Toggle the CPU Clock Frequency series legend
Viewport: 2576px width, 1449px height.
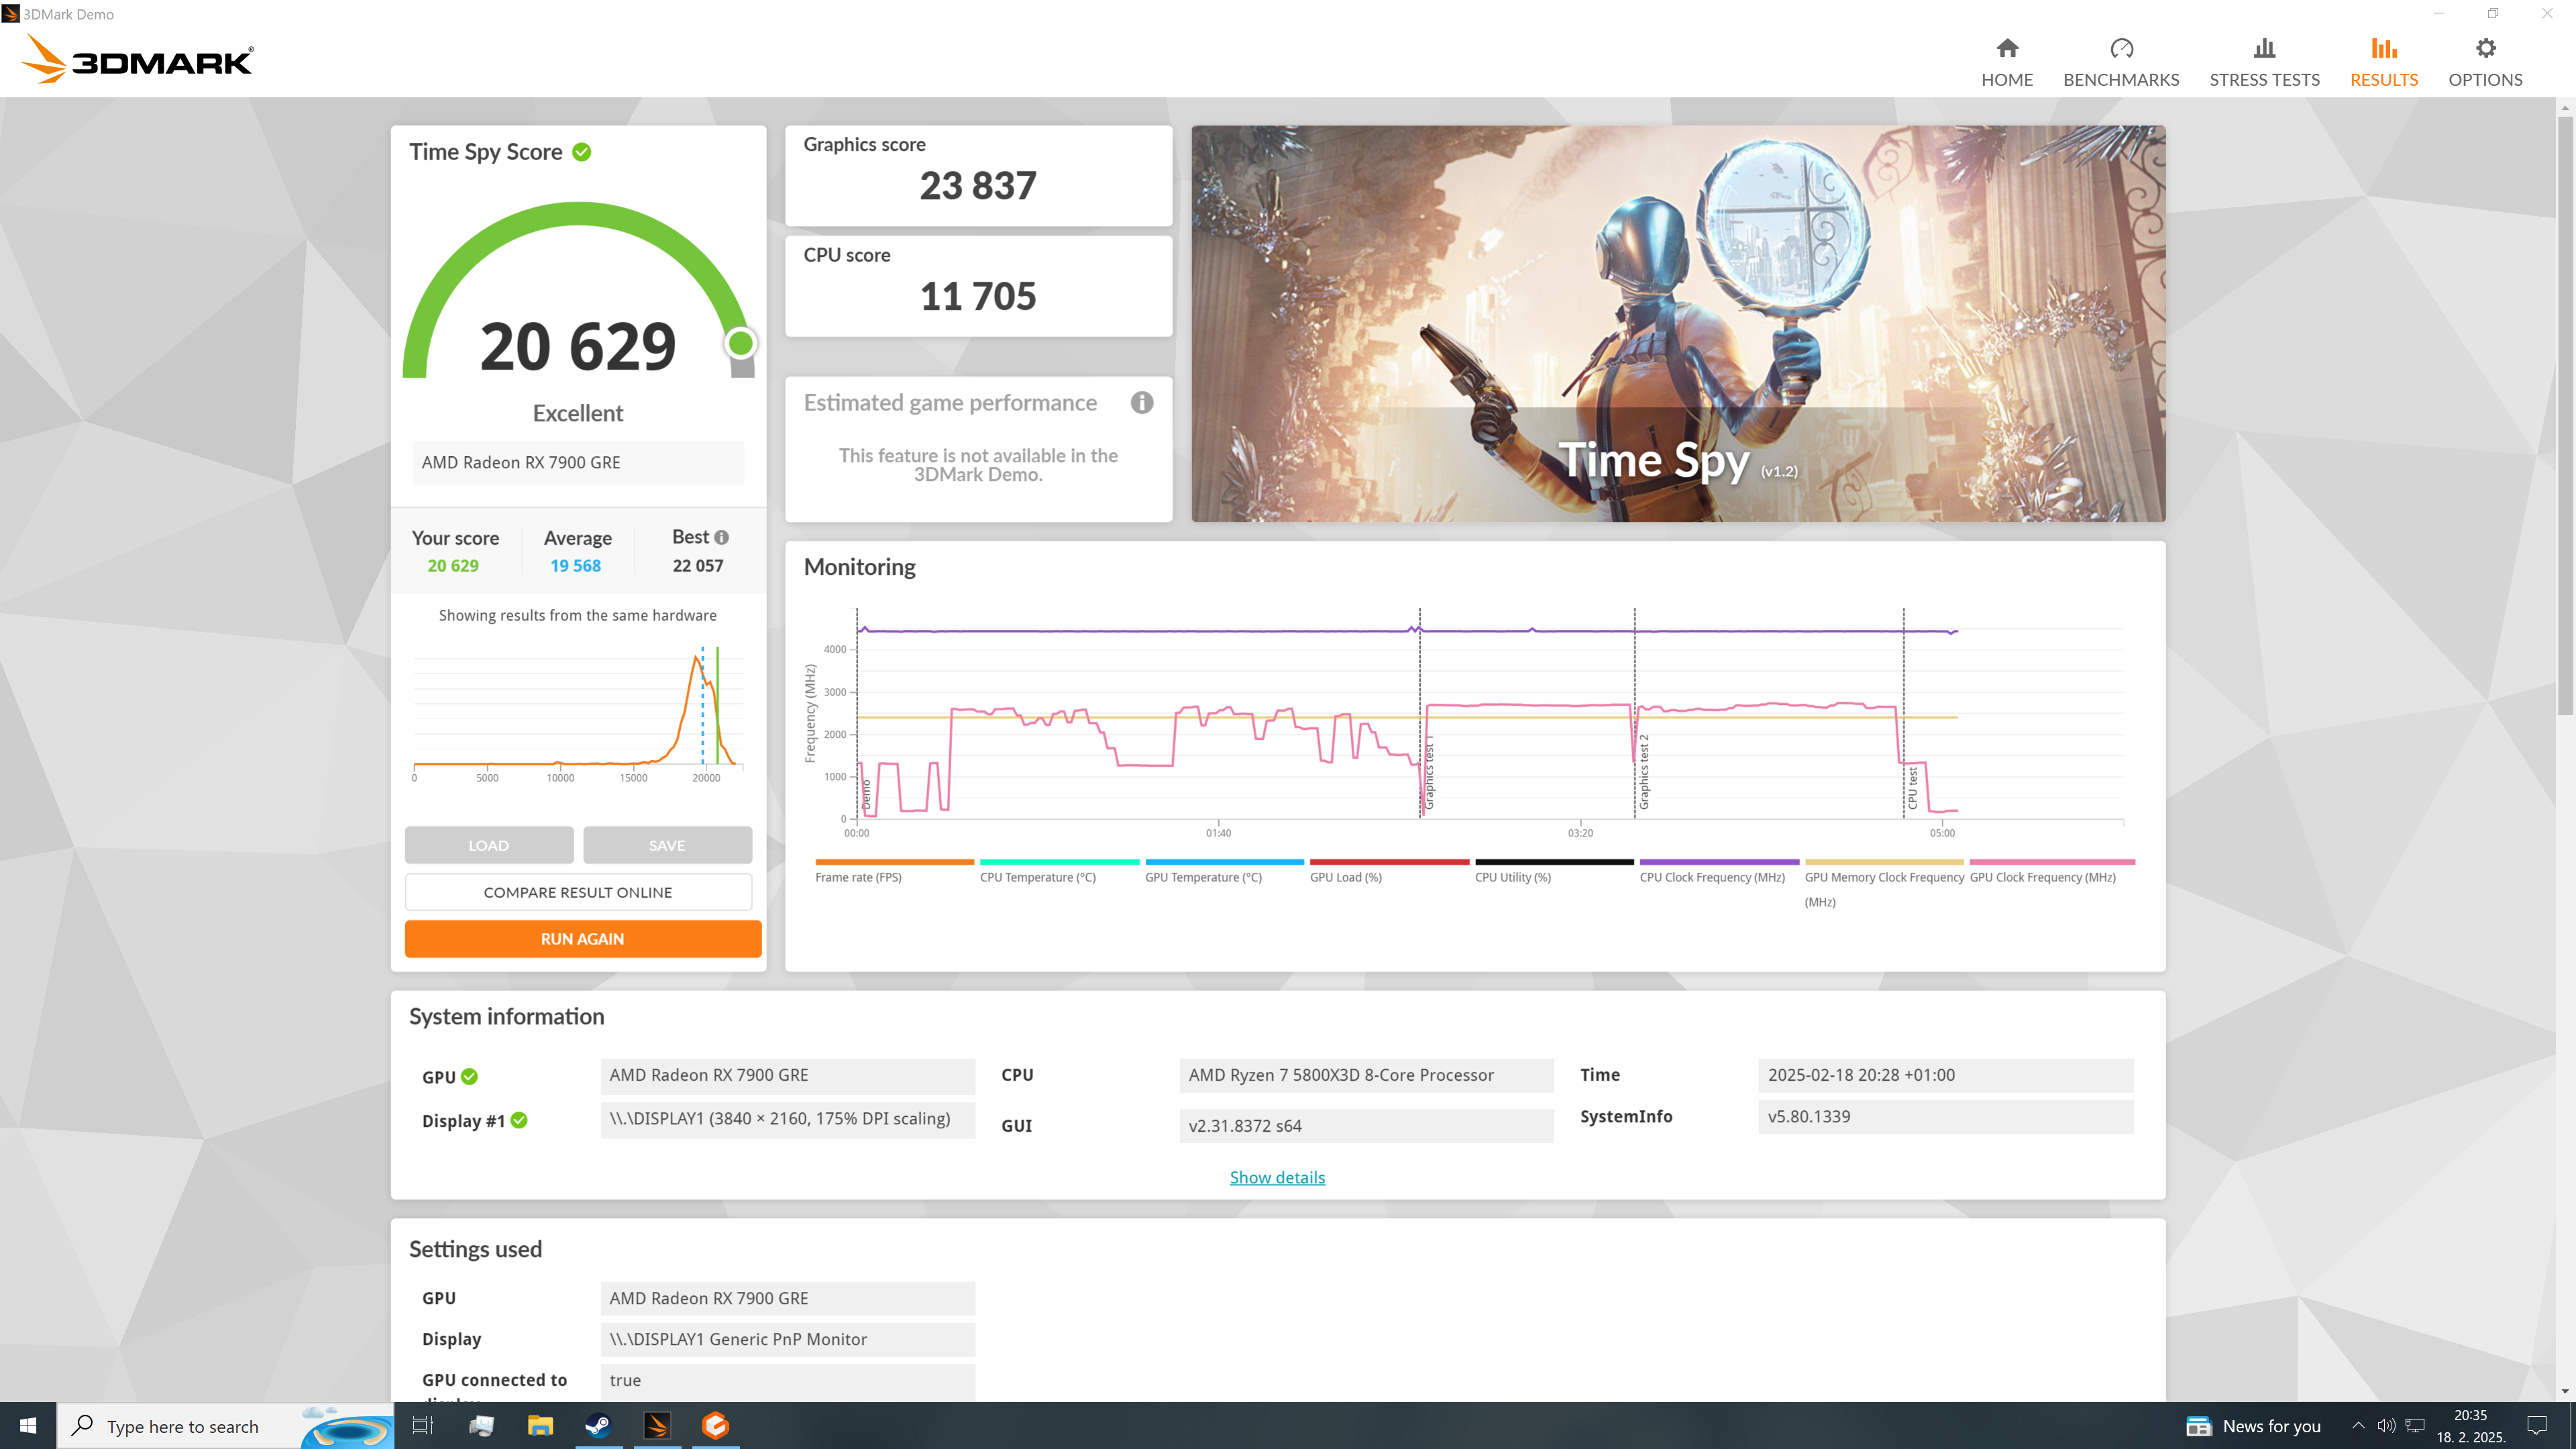[x=1712, y=877]
